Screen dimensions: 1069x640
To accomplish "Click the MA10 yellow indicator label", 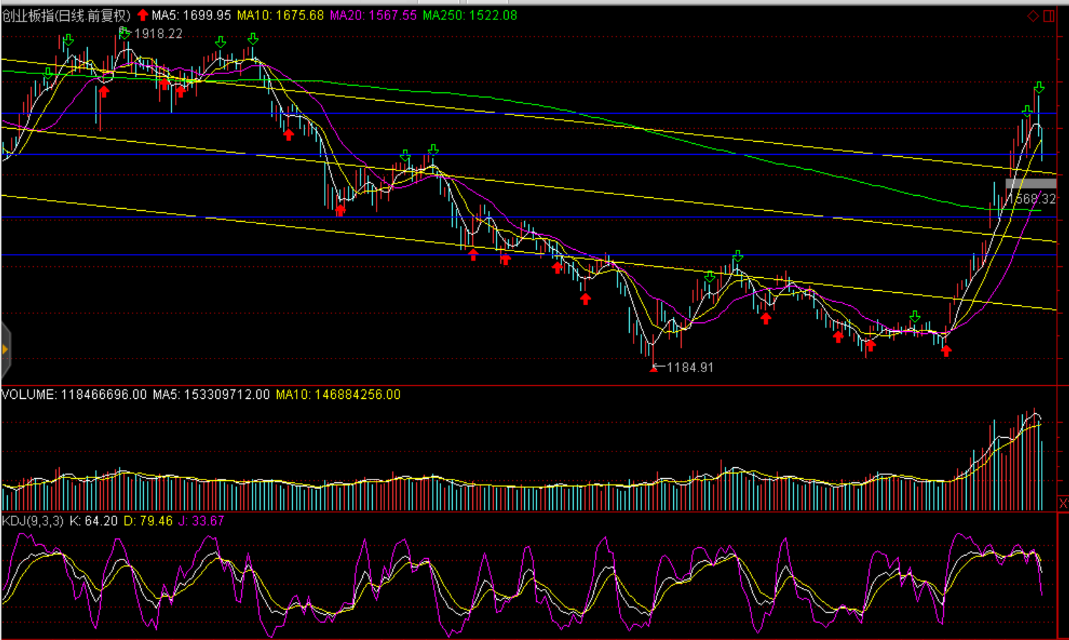I will pos(280,15).
